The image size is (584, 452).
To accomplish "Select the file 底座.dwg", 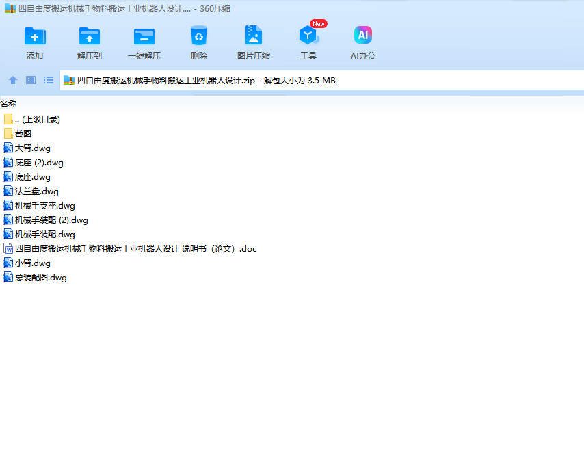I will pyautogui.click(x=32, y=177).
